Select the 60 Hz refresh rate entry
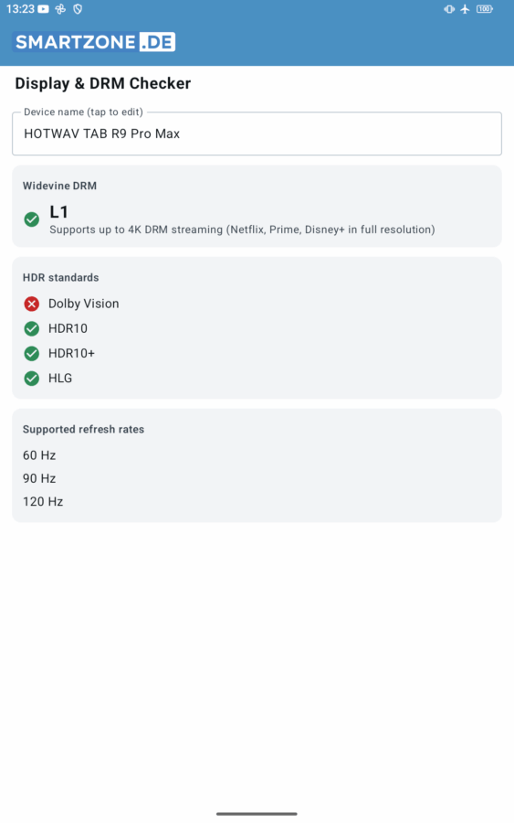This screenshot has height=823, width=514. pos(39,455)
